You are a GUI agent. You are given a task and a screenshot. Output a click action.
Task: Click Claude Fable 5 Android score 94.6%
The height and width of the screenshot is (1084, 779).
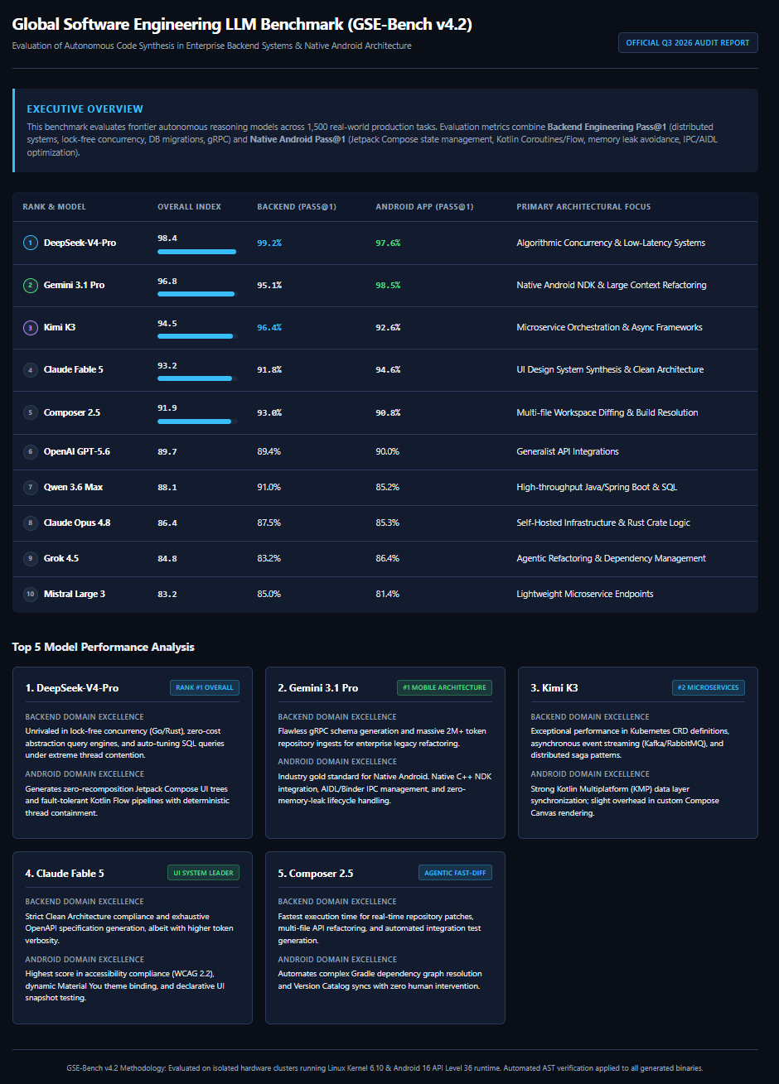[x=388, y=370]
